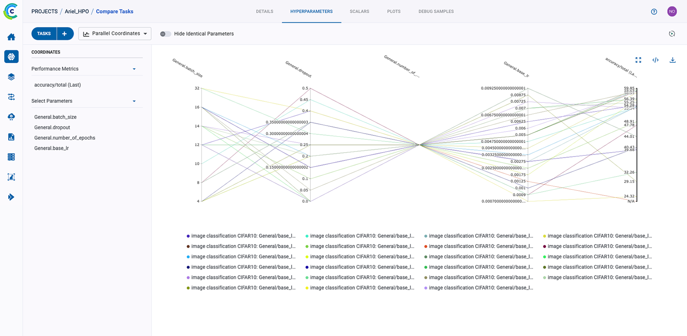687x336 pixels.
Task: Open the Workers and Queues icon
Action: pyautogui.click(x=11, y=157)
